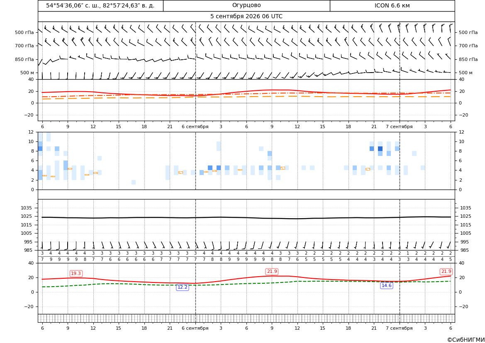Click the 5 сентября 2026 06 UTC title
Screen dimensions: 485x343
[246, 17]
